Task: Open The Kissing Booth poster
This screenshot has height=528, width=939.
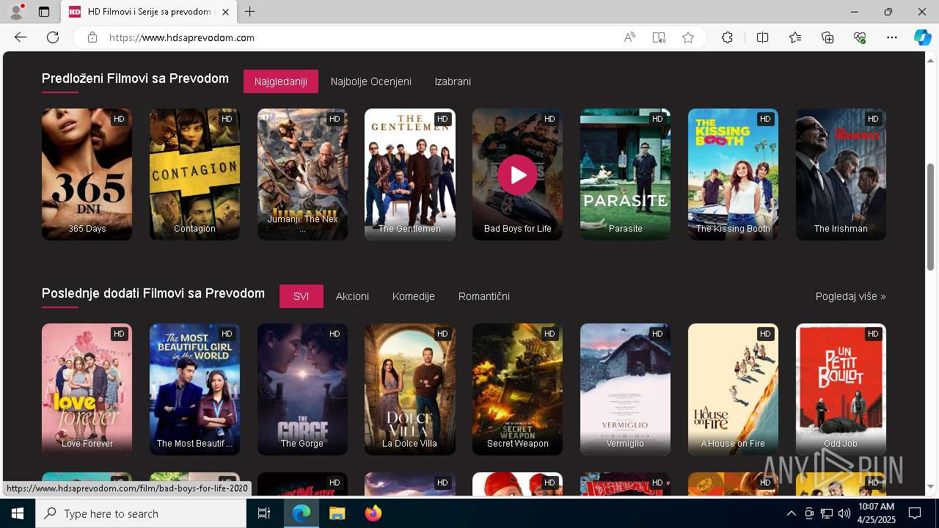Action: [733, 175]
